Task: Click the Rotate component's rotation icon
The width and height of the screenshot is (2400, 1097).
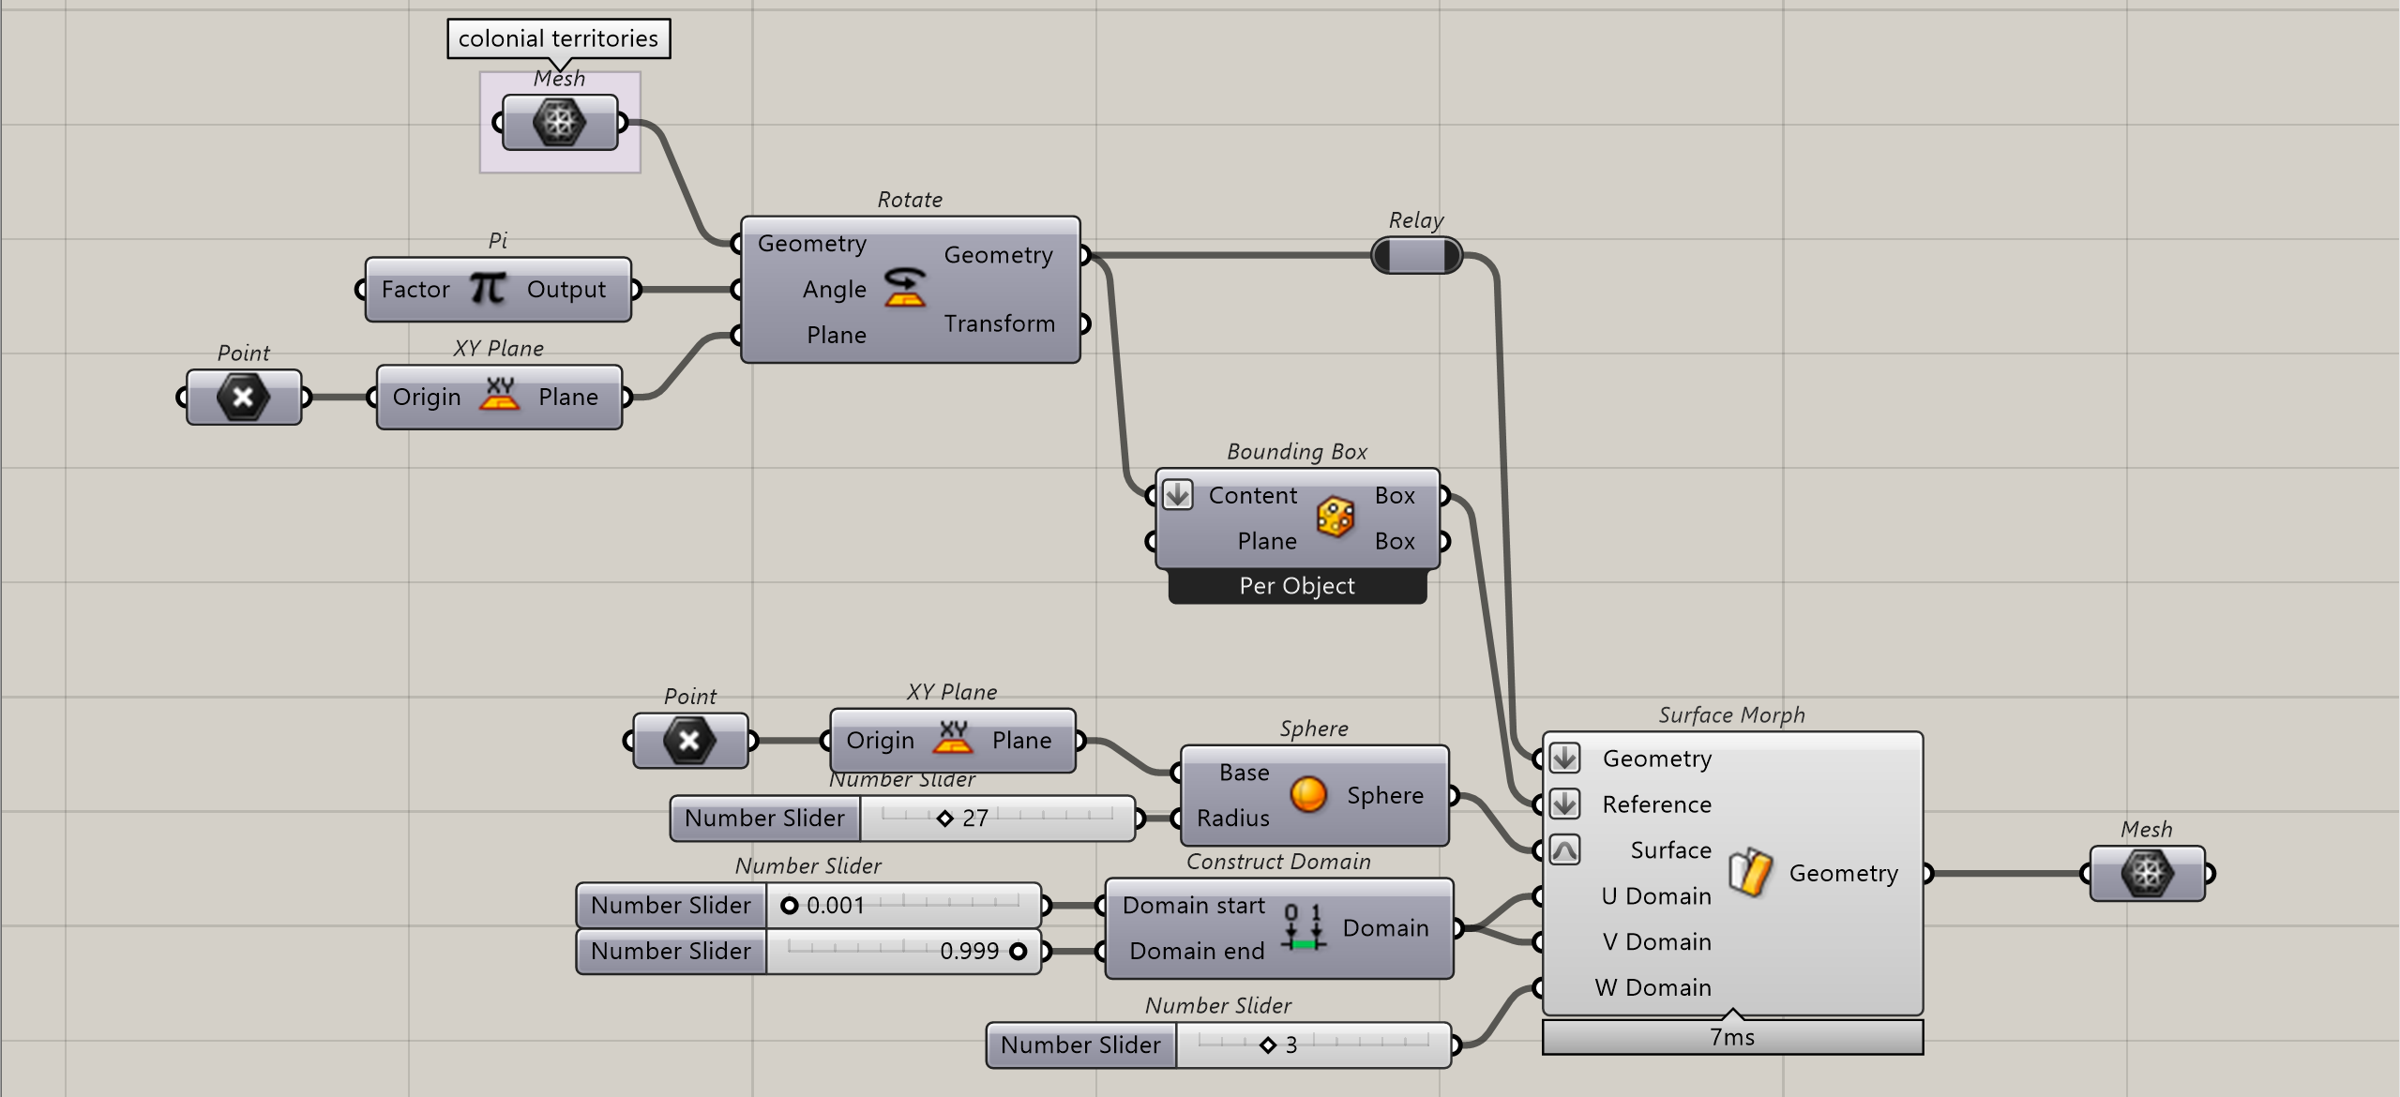Action: (x=905, y=289)
